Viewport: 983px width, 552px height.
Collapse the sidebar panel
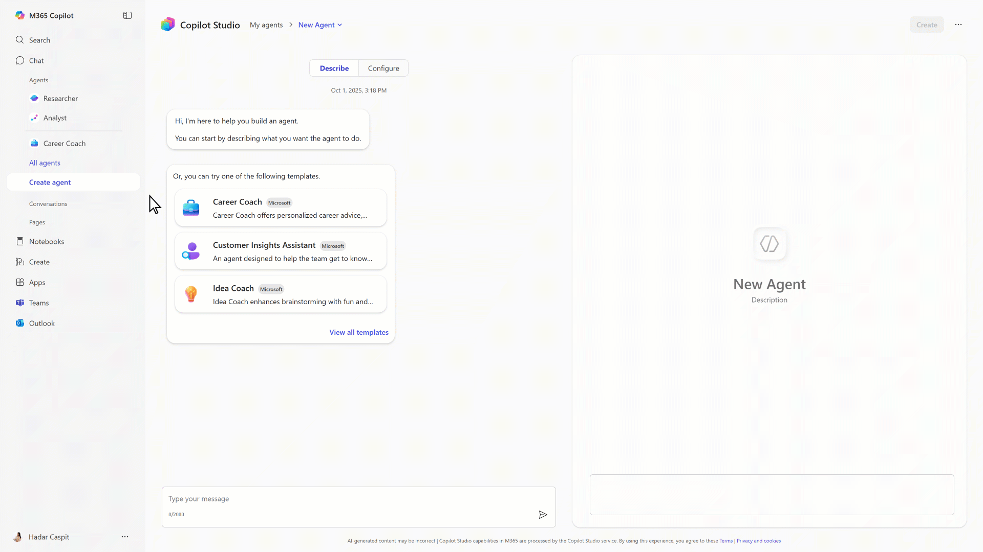[126, 15]
